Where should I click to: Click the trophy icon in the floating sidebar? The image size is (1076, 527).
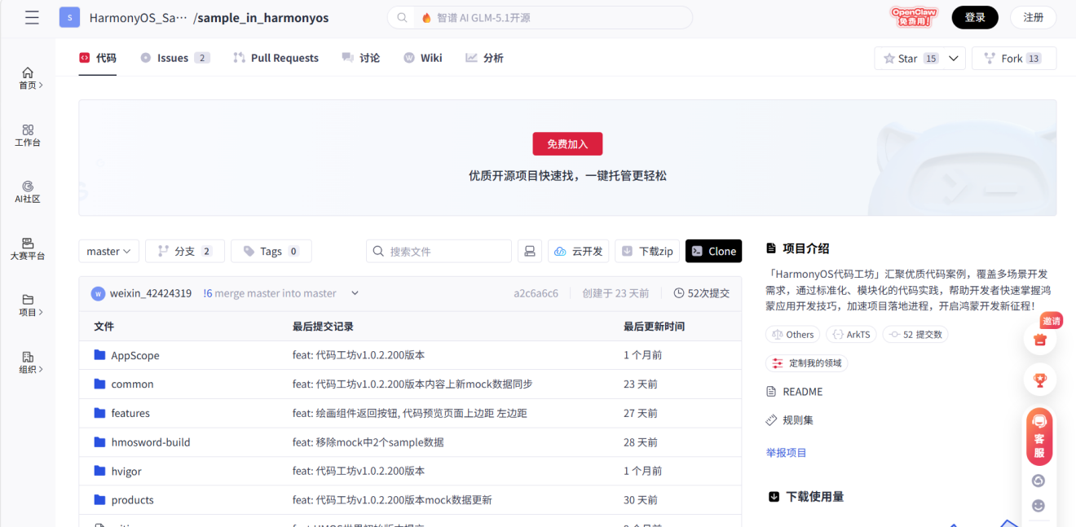[x=1039, y=379]
